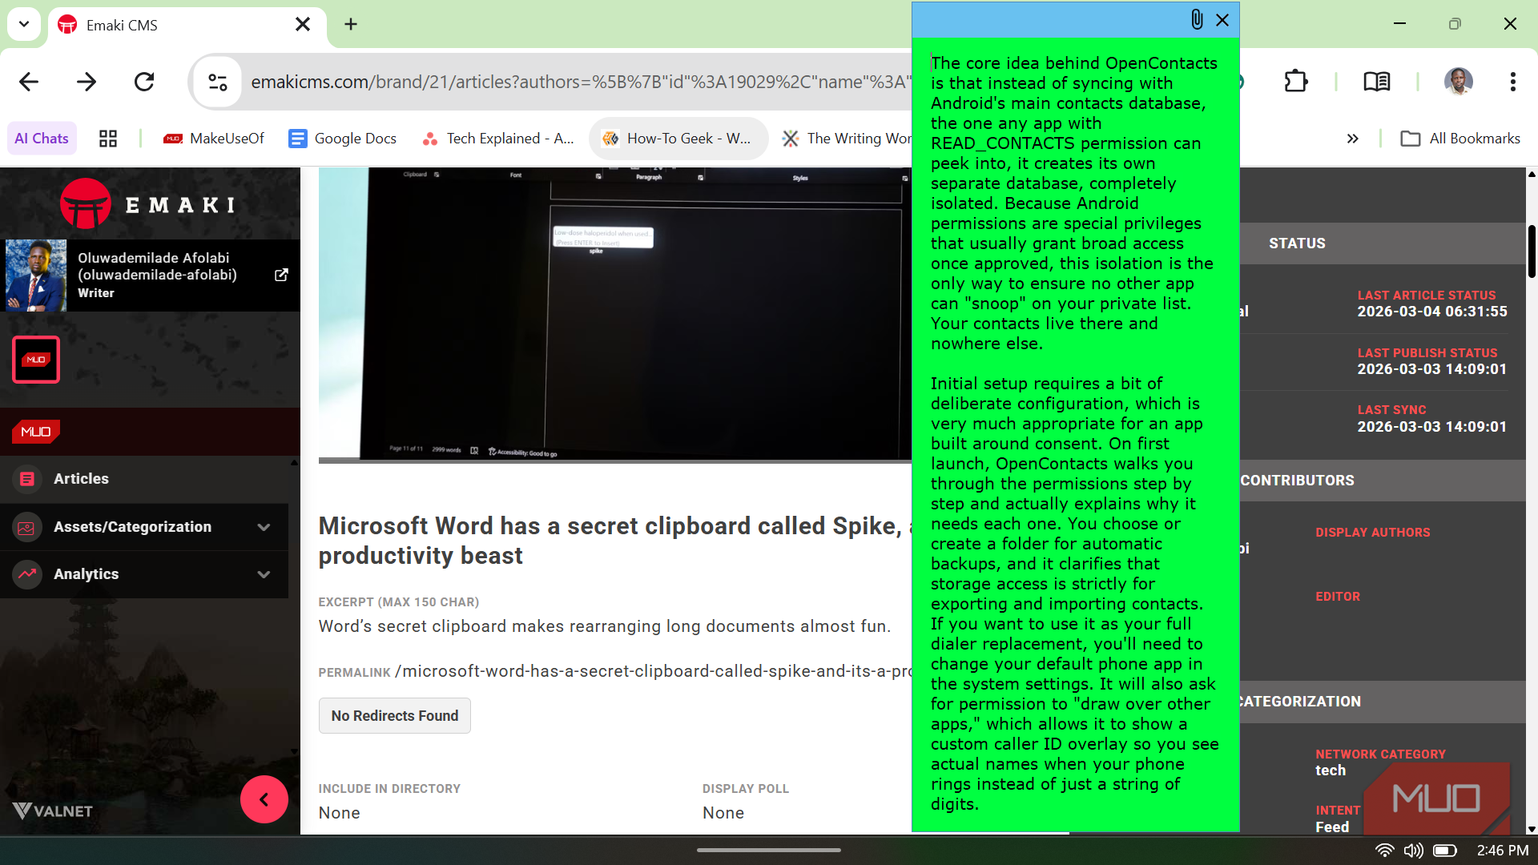Click the MUO red label banner
This screenshot has height=865, width=1538.
tap(36, 432)
